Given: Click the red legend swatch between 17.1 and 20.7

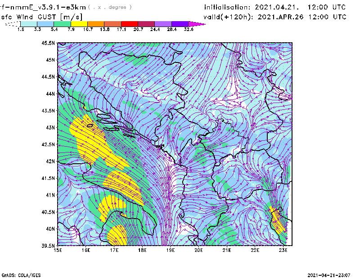Looking at the screenshot, I should 130,24.
